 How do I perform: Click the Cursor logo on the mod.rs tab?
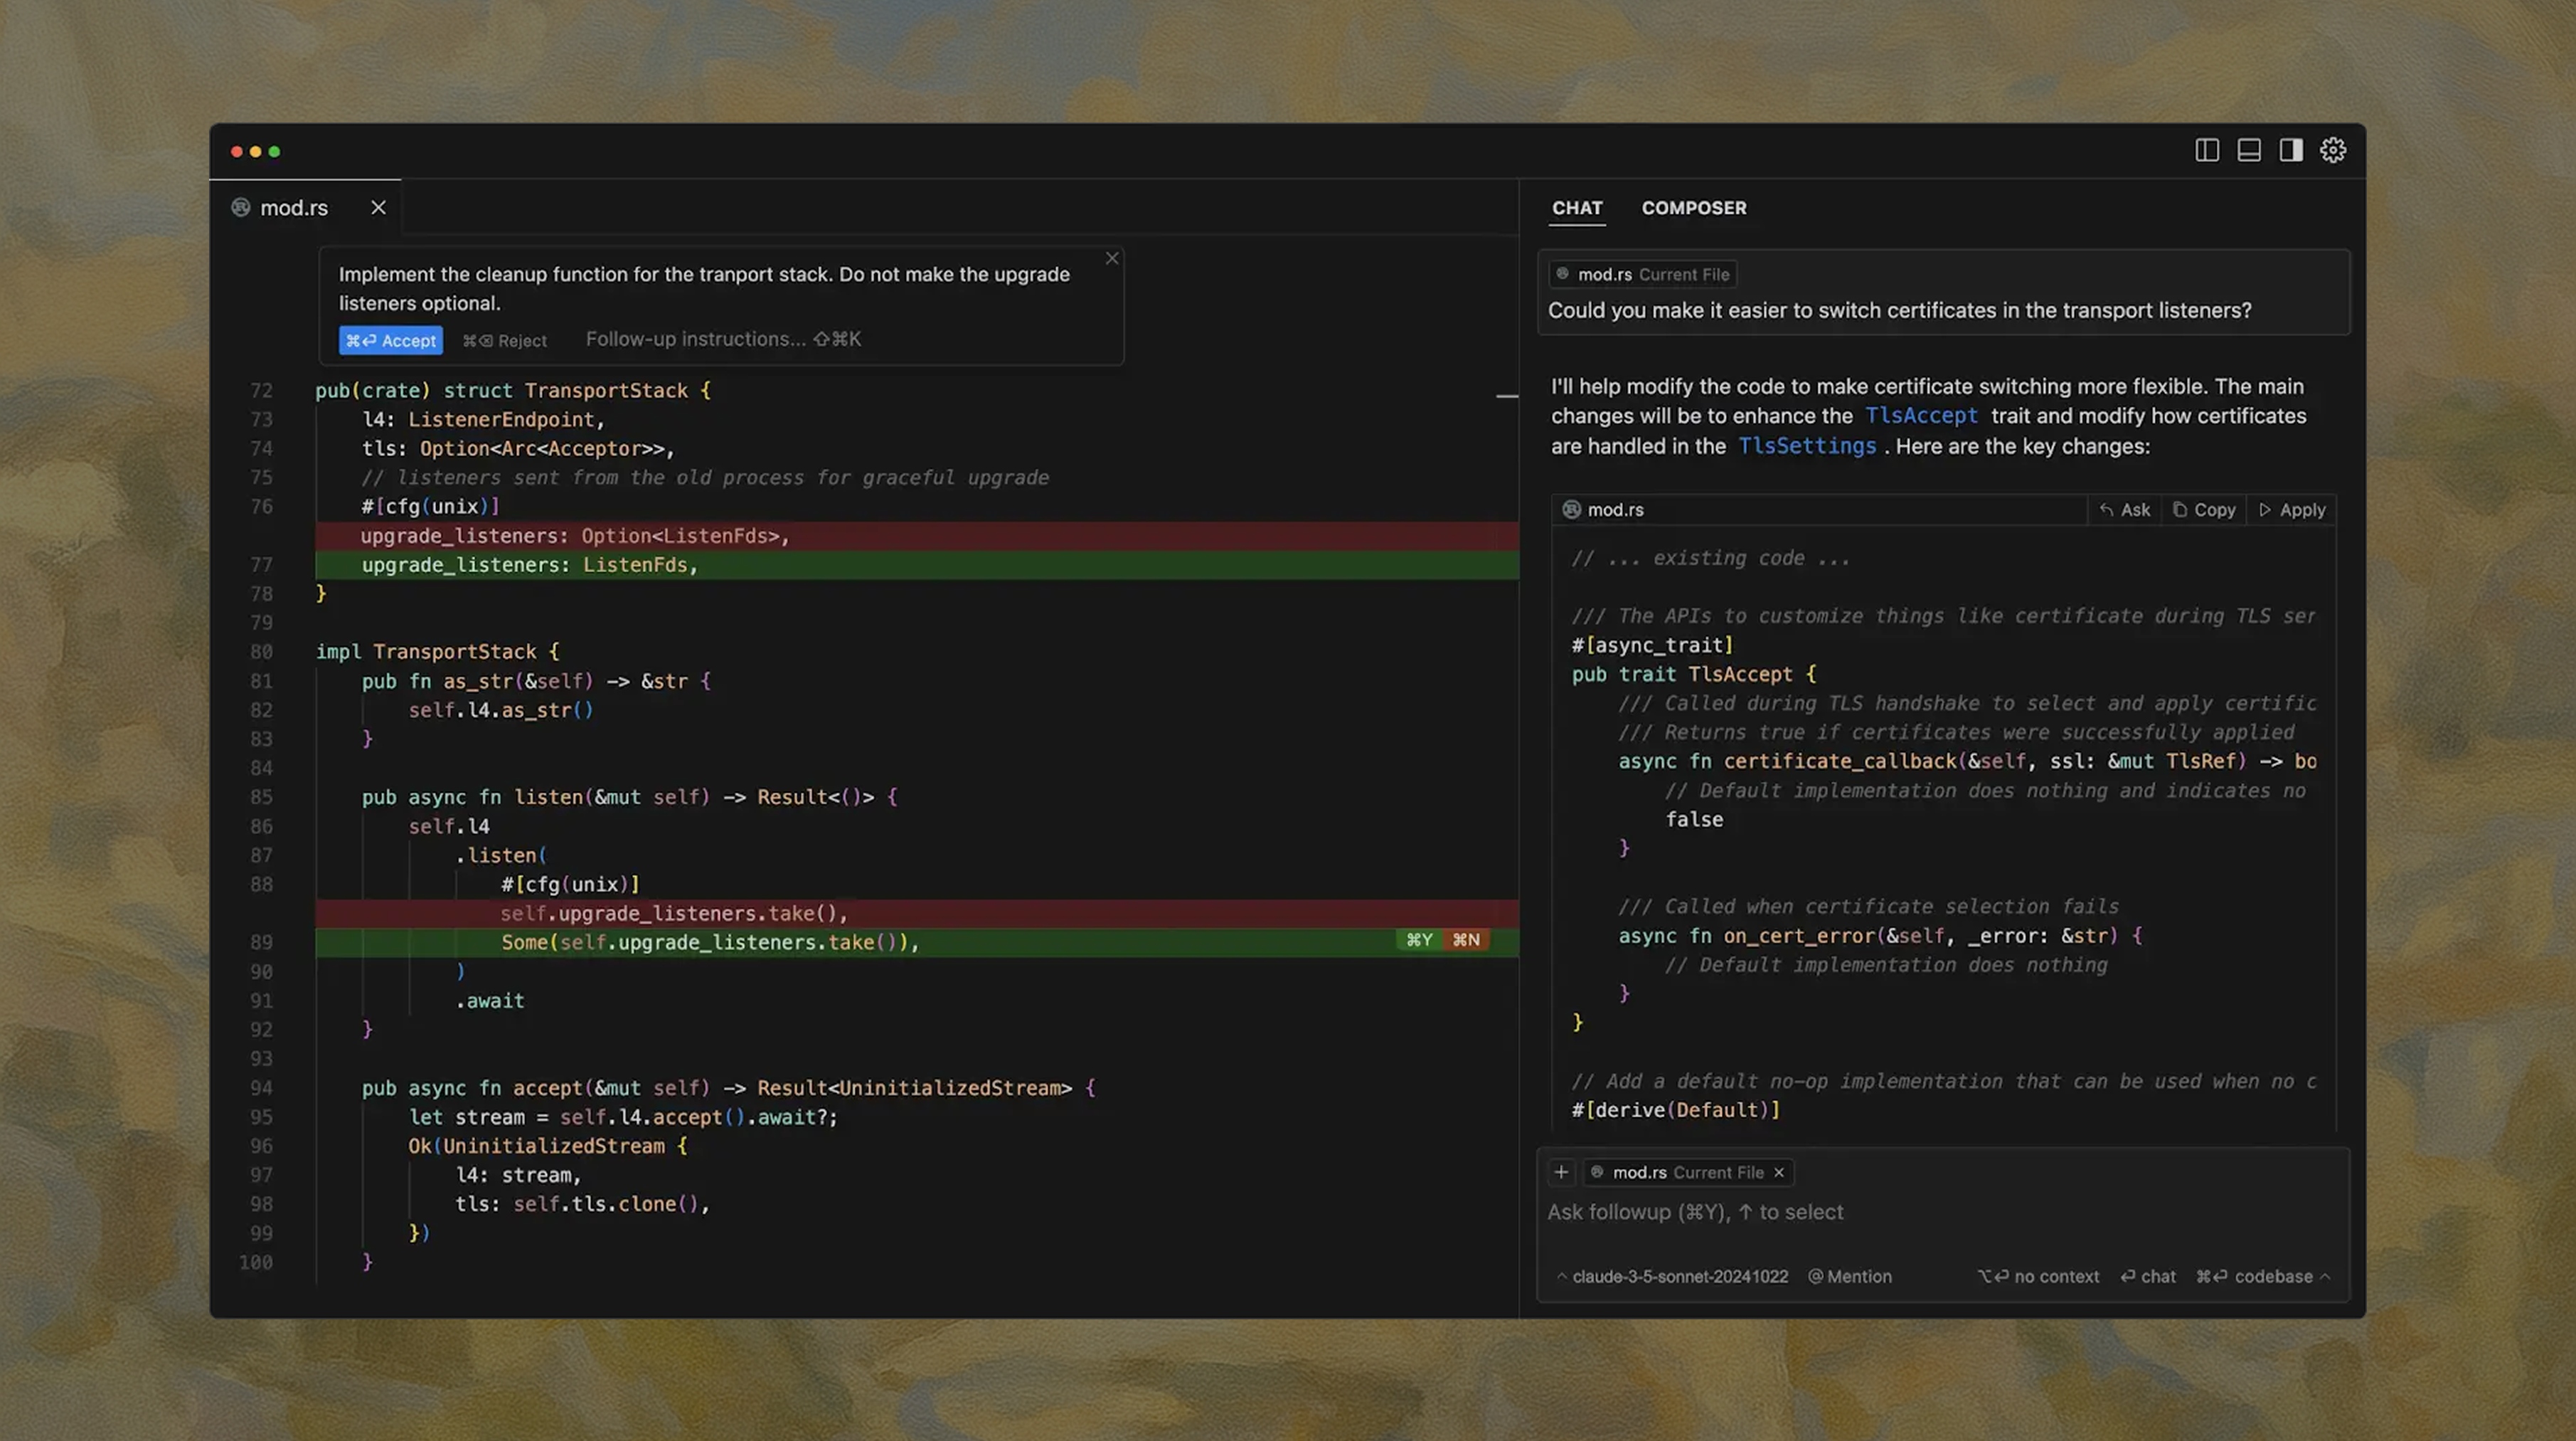[x=240, y=207]
